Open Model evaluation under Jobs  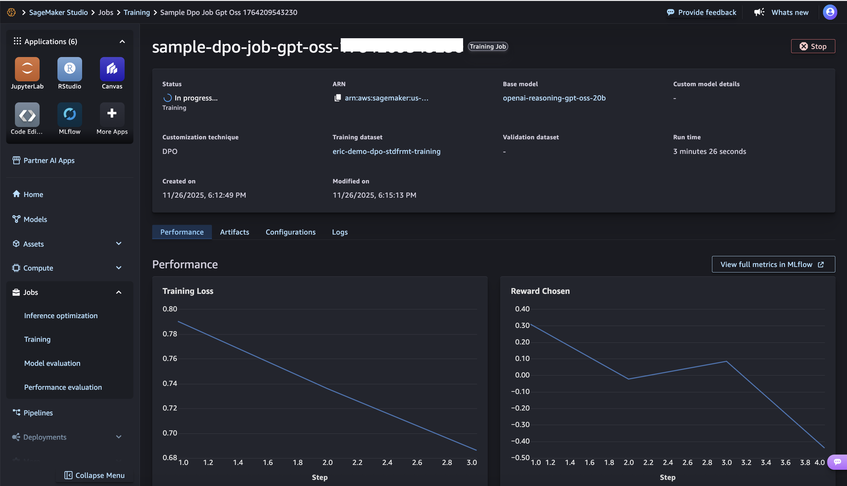[x=52, y=363]
